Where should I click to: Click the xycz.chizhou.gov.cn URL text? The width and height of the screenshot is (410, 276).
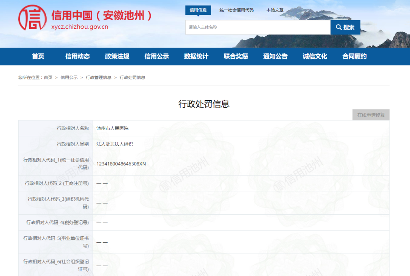tap(80, 27)
